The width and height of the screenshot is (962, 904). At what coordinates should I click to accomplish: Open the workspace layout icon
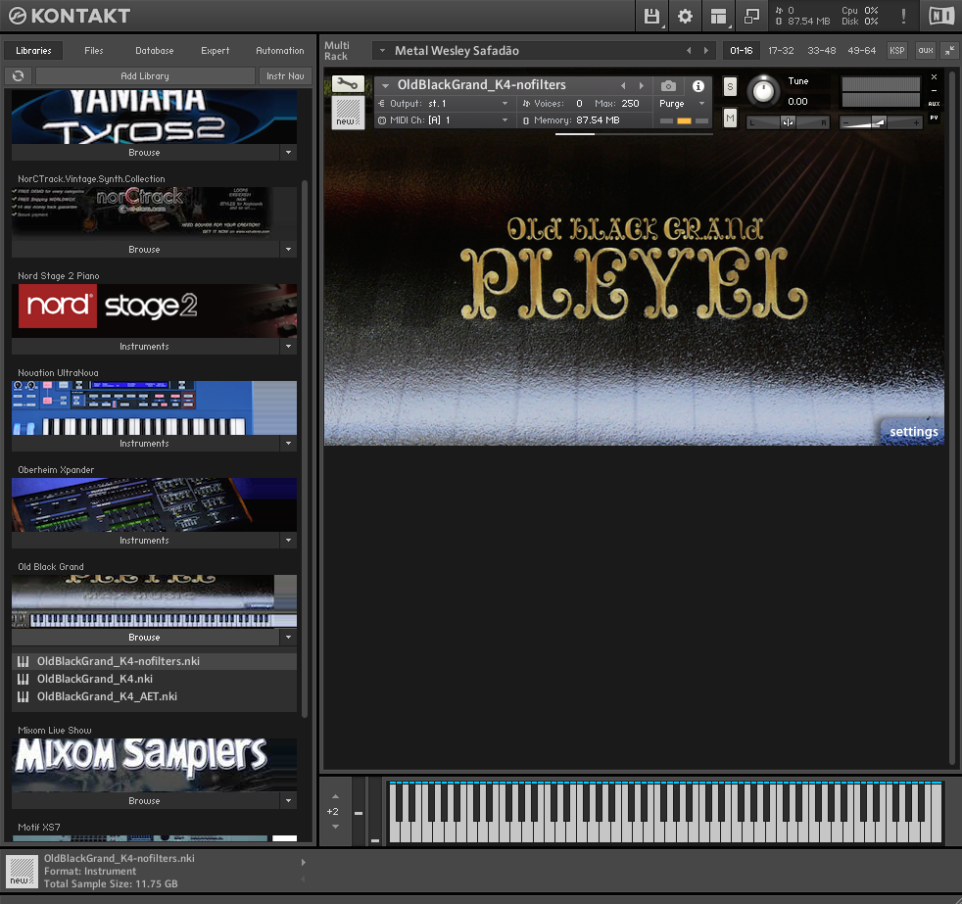[x=718, y=16]
